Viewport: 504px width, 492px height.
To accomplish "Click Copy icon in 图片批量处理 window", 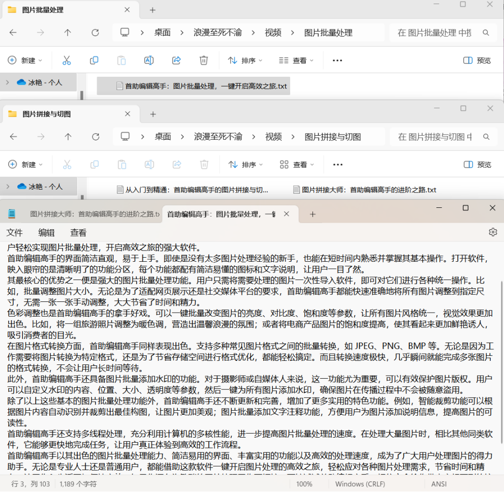I will coord(94,60).
